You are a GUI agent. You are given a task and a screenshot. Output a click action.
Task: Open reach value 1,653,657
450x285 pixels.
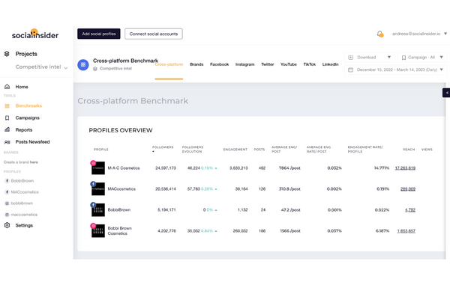(x=406, y=230)
